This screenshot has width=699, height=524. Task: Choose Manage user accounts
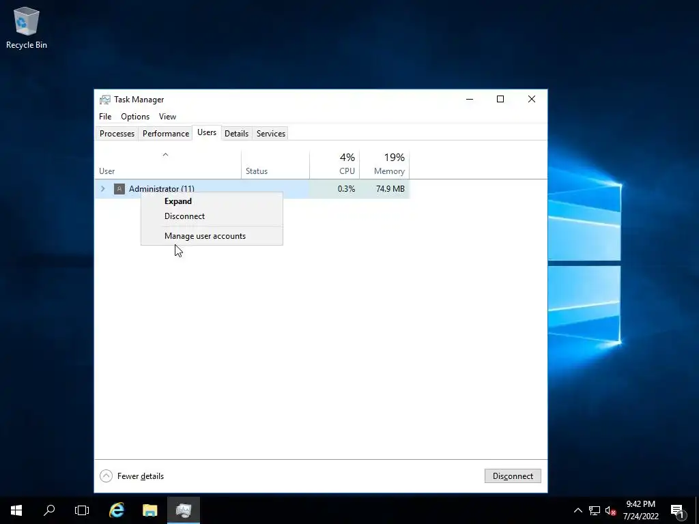[212, 236]
